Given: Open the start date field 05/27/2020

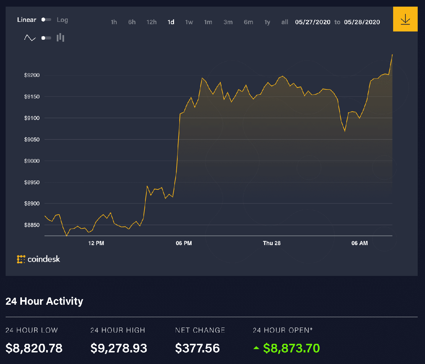Looking at the screenshot, I should click(x=313, y=22).
